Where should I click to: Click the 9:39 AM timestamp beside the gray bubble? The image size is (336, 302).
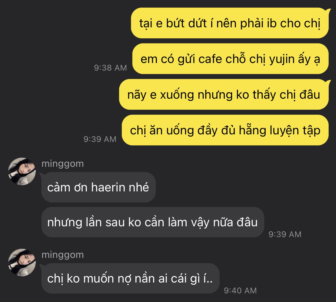click(x=285, y=234)
